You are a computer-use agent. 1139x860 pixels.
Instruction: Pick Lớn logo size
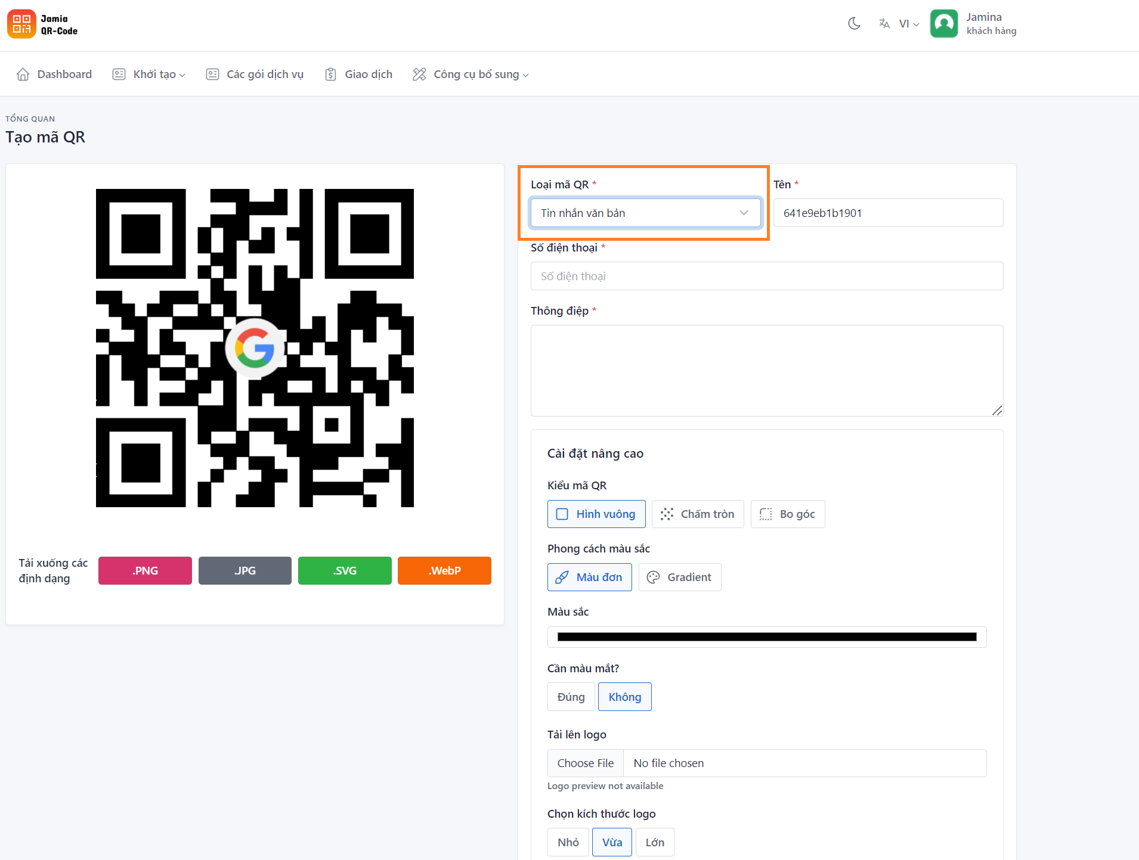[x=655, y=842]
